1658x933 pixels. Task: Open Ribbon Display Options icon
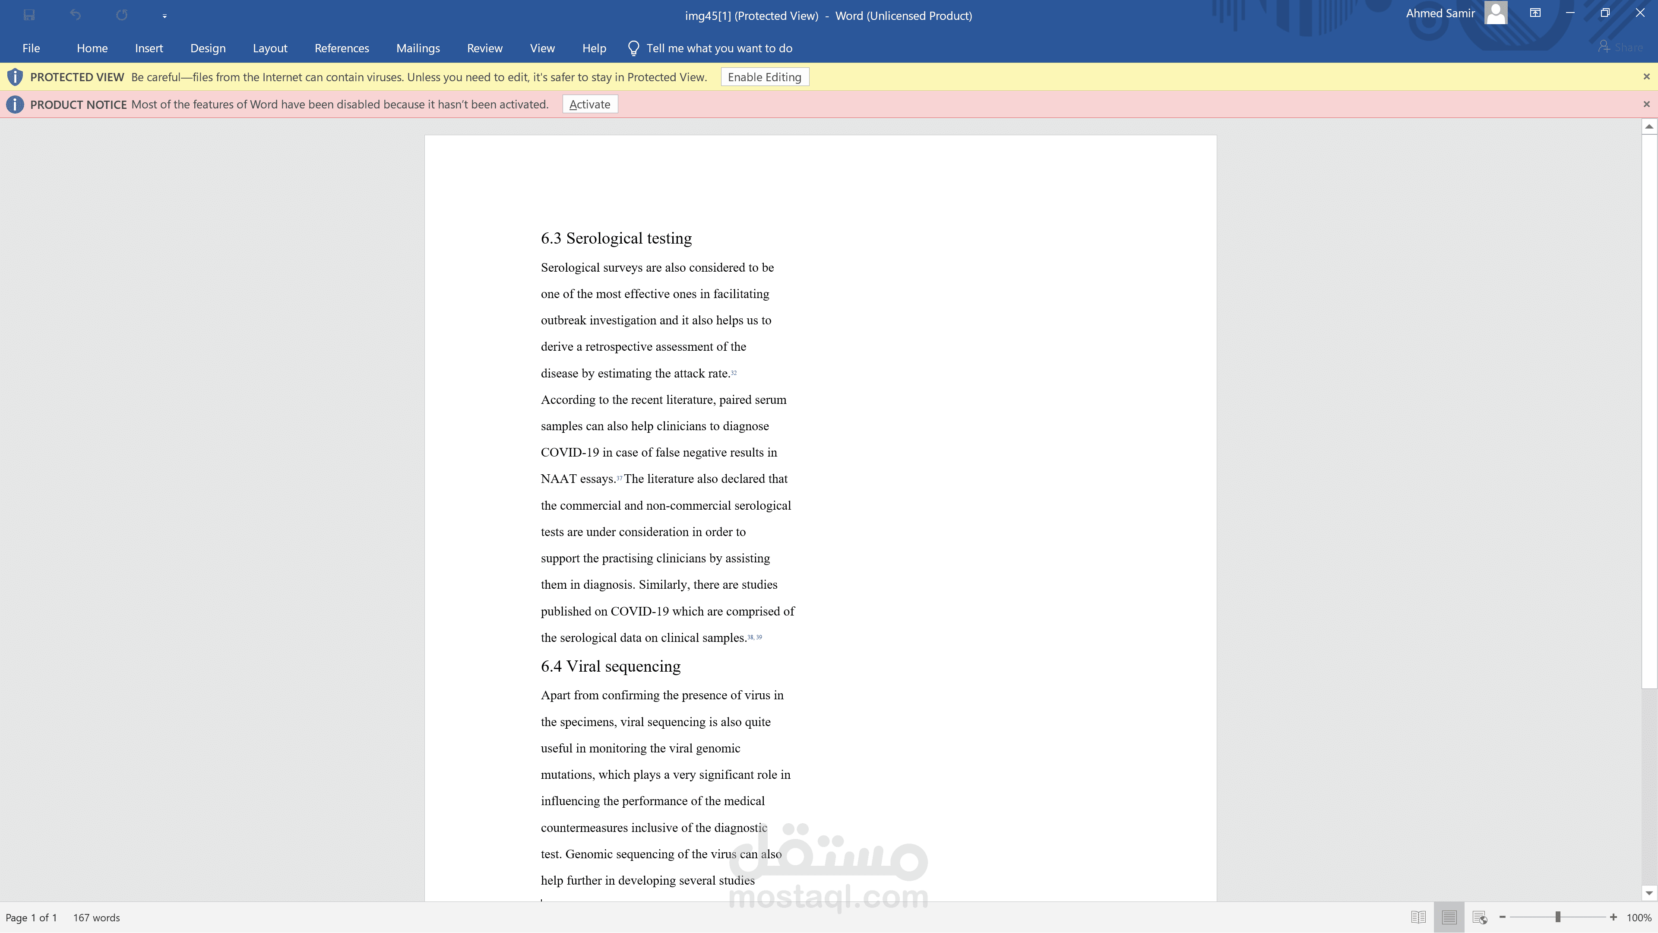pos(1535,13)
